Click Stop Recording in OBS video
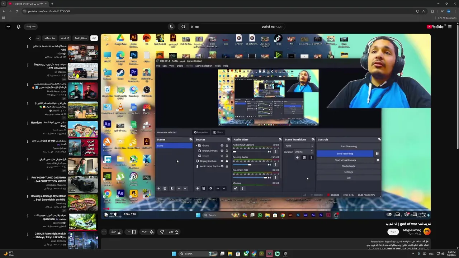 point(345,153)
